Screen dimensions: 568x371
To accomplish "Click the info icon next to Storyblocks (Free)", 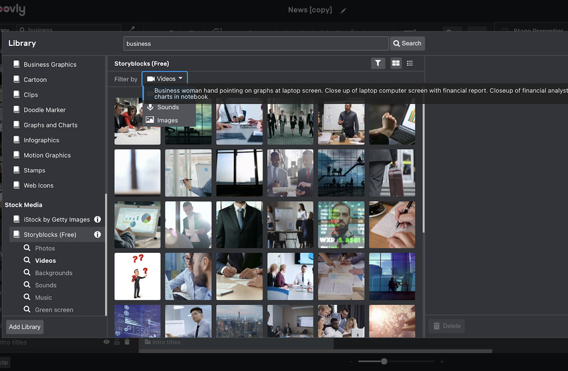I will point(98,235).
